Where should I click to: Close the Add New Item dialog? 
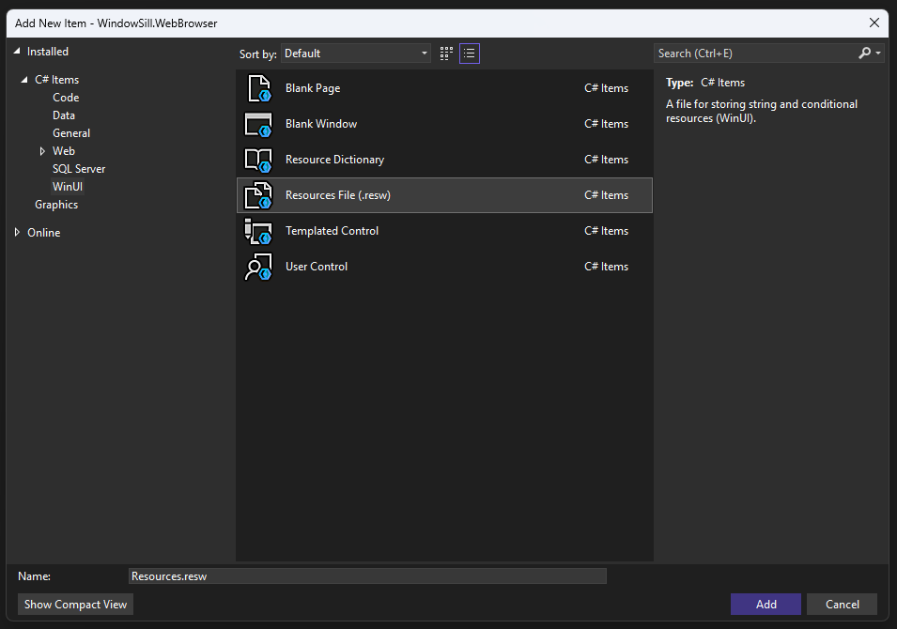874,23
